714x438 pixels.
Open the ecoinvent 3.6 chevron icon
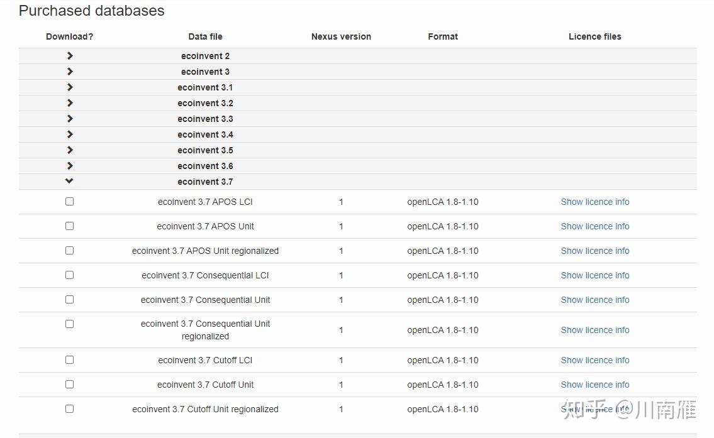69,166
